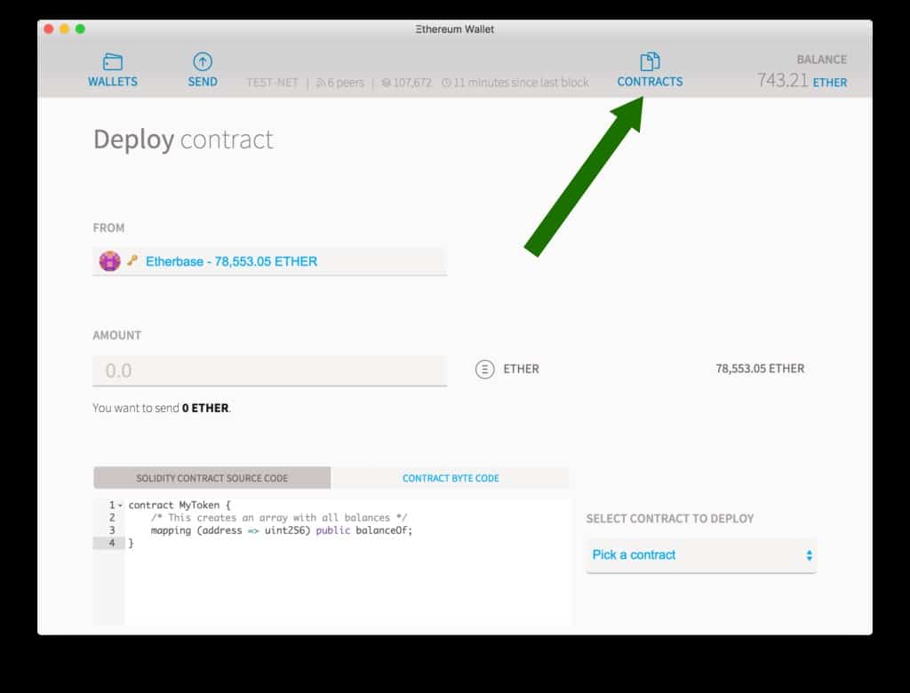Maximize the Ethereum Wallet window

coord(80,29)
